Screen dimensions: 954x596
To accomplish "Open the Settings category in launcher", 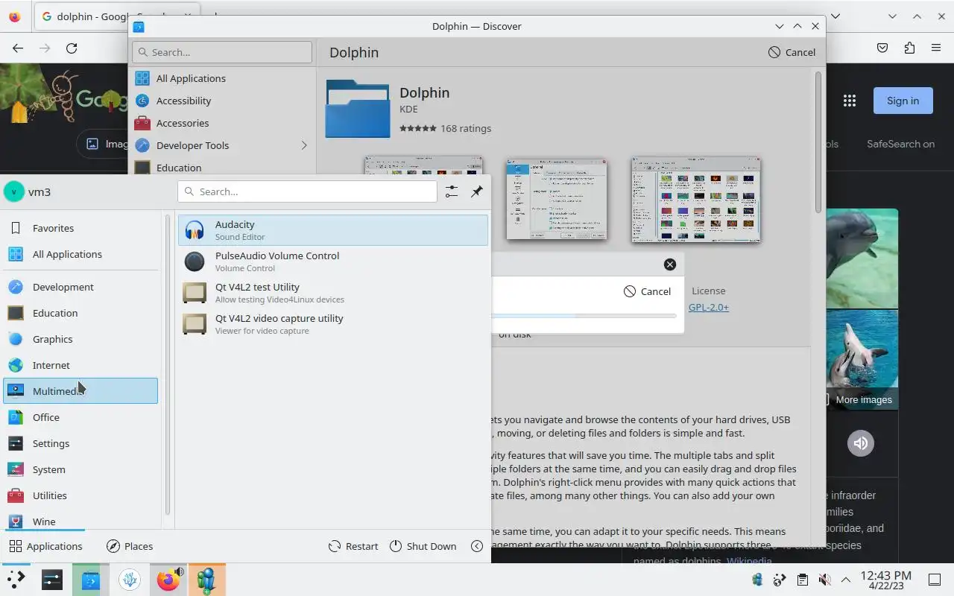I will click(80, 443).
